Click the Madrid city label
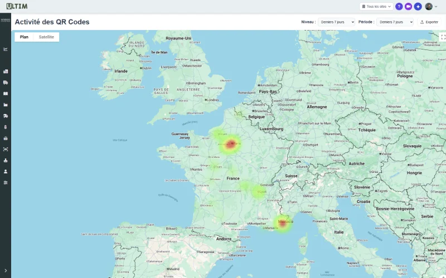This screenshot has width=446, height=278. [174, 269]
